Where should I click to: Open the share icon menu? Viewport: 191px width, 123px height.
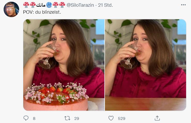(157, 118)
